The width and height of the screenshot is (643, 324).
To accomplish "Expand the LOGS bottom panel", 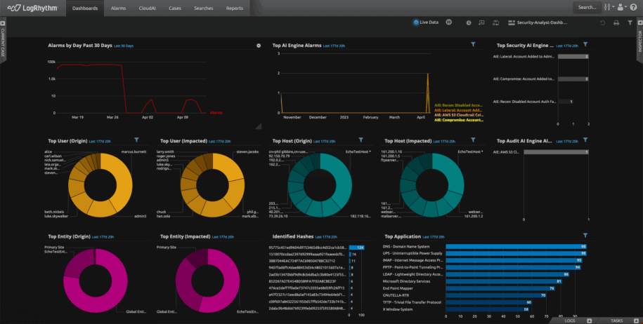I will (x=570, y=320).
